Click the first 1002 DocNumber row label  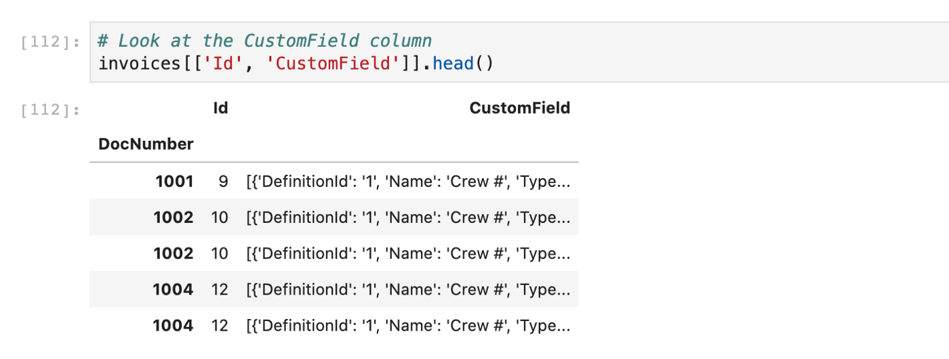[x=173, y=217]
